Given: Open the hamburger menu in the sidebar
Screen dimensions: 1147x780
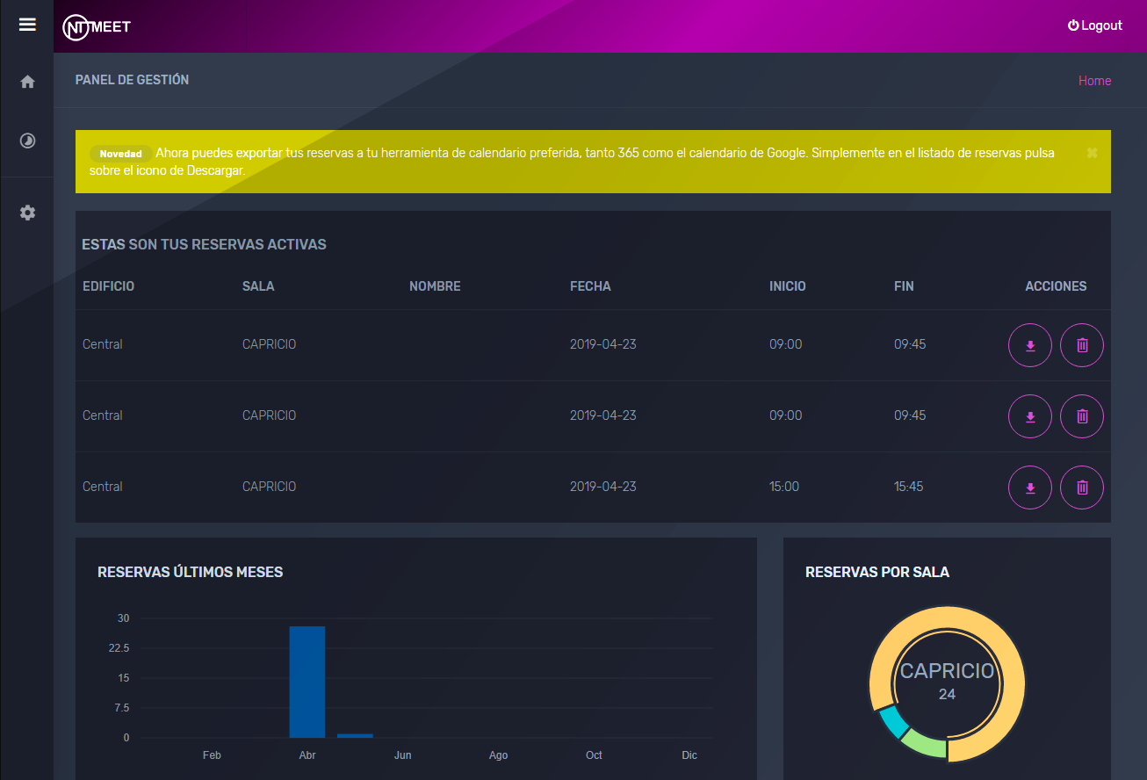Looking at the screenshot, I should [x=27, y=25].
